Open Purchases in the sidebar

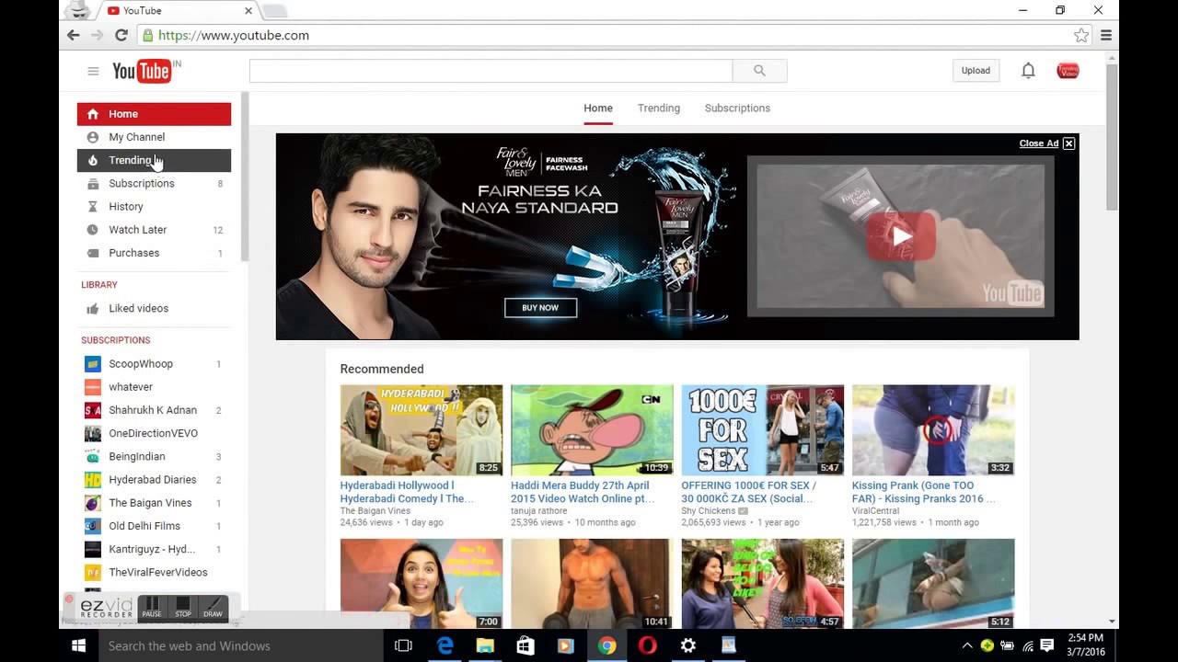coord(154,253)
